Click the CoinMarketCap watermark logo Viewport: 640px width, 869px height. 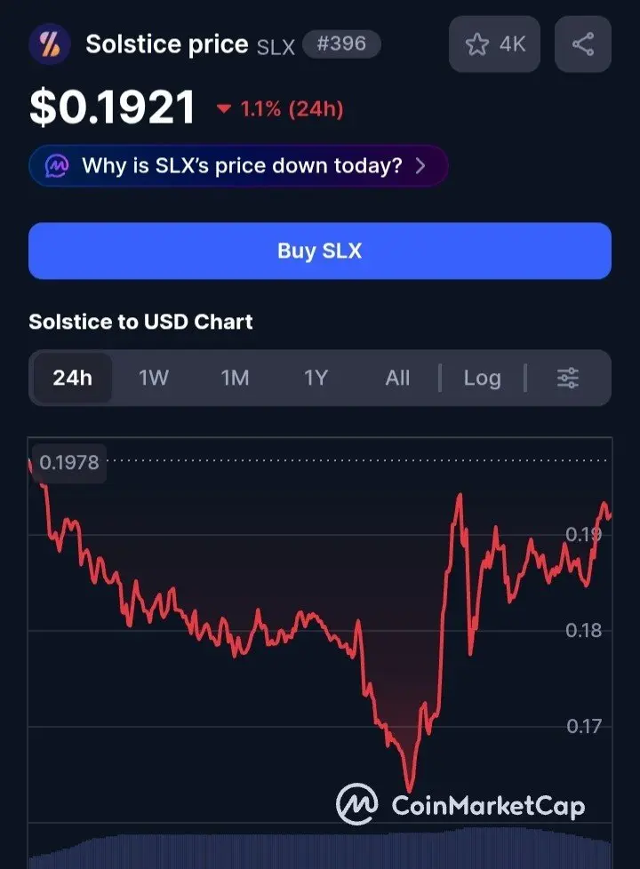(x=460, y=804)
